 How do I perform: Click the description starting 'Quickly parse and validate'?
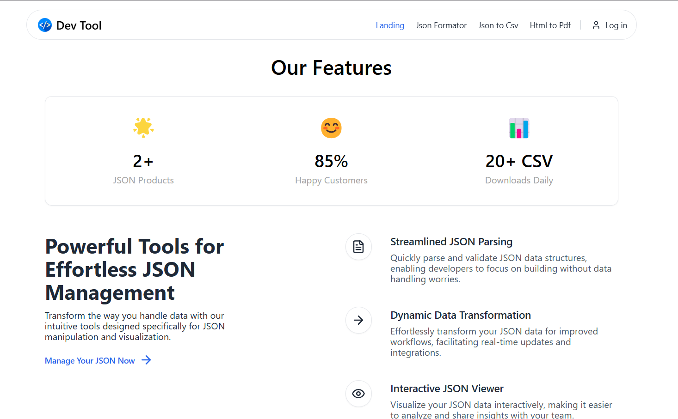501,268
